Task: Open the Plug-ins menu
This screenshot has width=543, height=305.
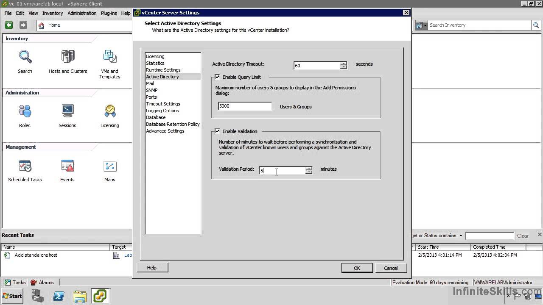Action: (109, 13)
